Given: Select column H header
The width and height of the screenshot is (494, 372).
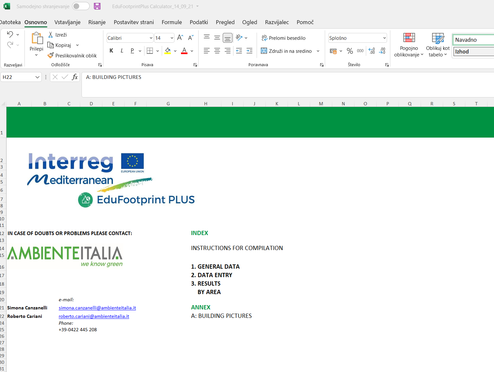Looking at the screenshot, I should (x=205, y=104).
